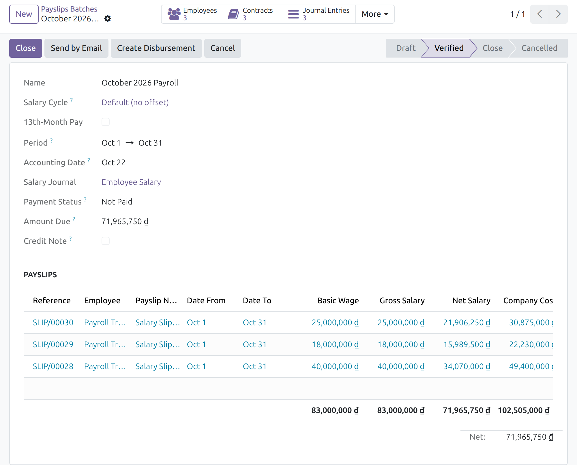This screenshot has width=577, height=465.
Task: Click the record pager 1 / 1
Action: (517, 14)
